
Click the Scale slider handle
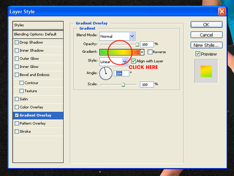[123, 84]
